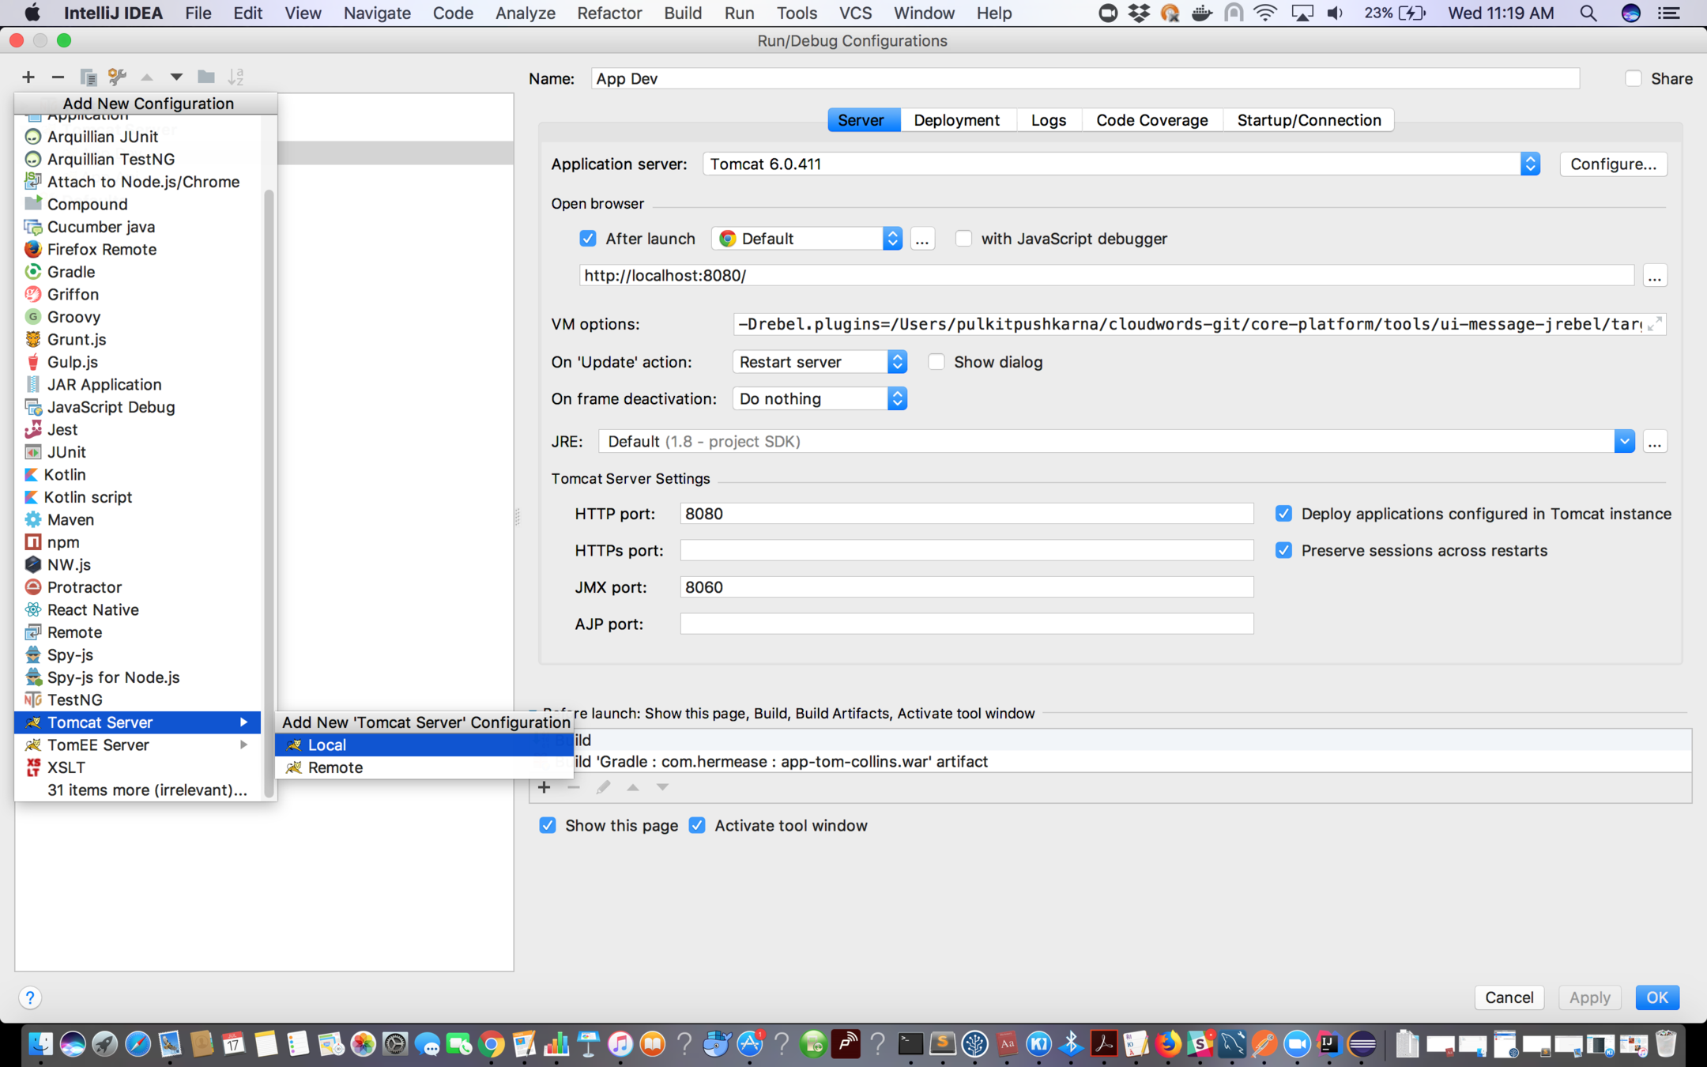
Task: Expand the Tomcat Server submenu
Action: click(138, 722)
